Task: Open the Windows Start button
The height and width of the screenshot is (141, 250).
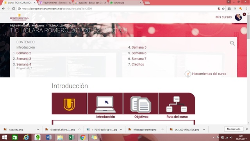Action: coord(4,137)
